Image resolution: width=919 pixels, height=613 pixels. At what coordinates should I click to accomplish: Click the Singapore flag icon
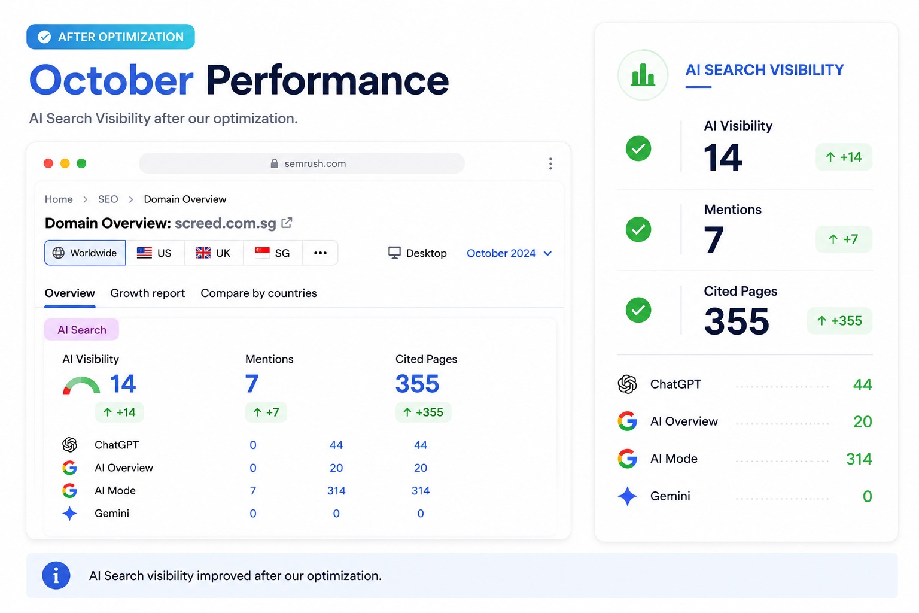[262, 253]
